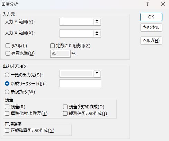Toggle the 有意水準 checkbox

coord(8,53)
